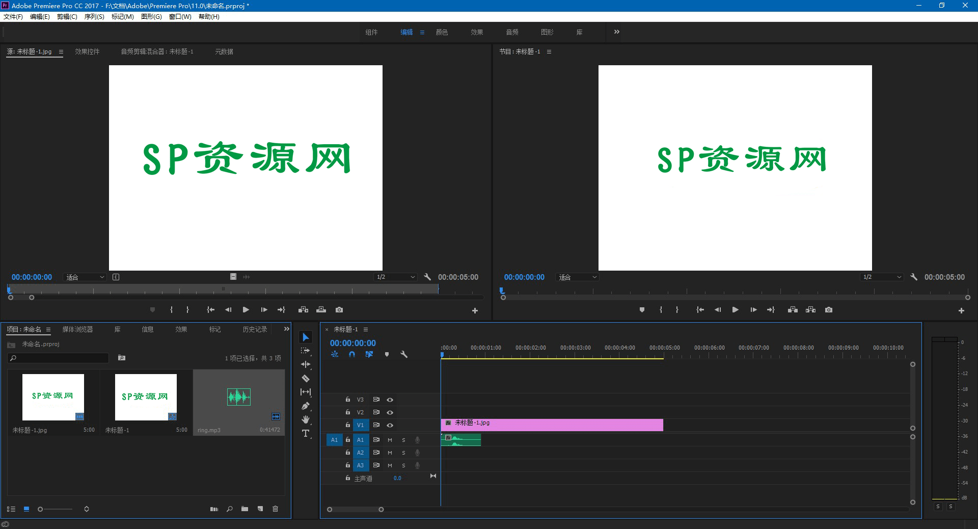
Task: Toggle lock on track V3
Action: pyautogui.click(x=347, y=399)
